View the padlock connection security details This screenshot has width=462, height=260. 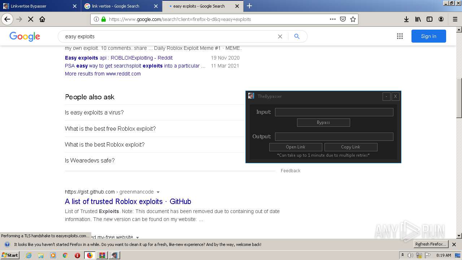pyautogui.click(x=104, y=19)
